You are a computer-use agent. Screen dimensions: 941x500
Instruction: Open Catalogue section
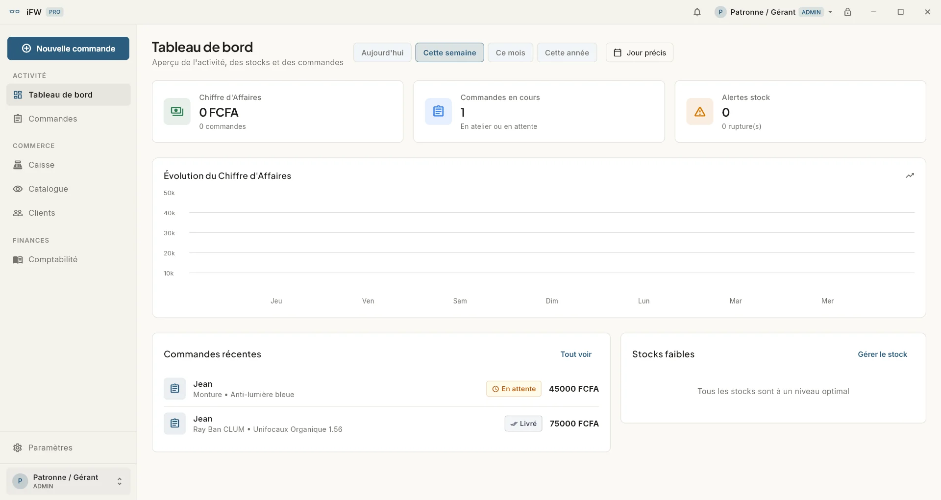pyautogui.click(x=69, y=189)
